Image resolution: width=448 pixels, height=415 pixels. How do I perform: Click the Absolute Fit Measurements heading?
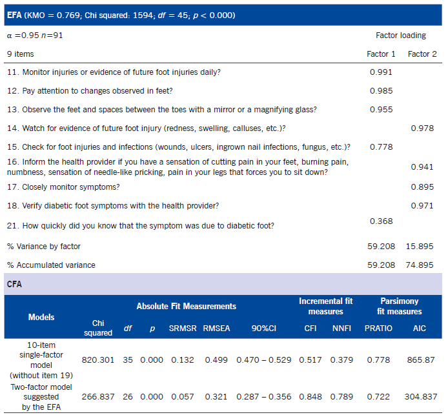coord(186,306)
